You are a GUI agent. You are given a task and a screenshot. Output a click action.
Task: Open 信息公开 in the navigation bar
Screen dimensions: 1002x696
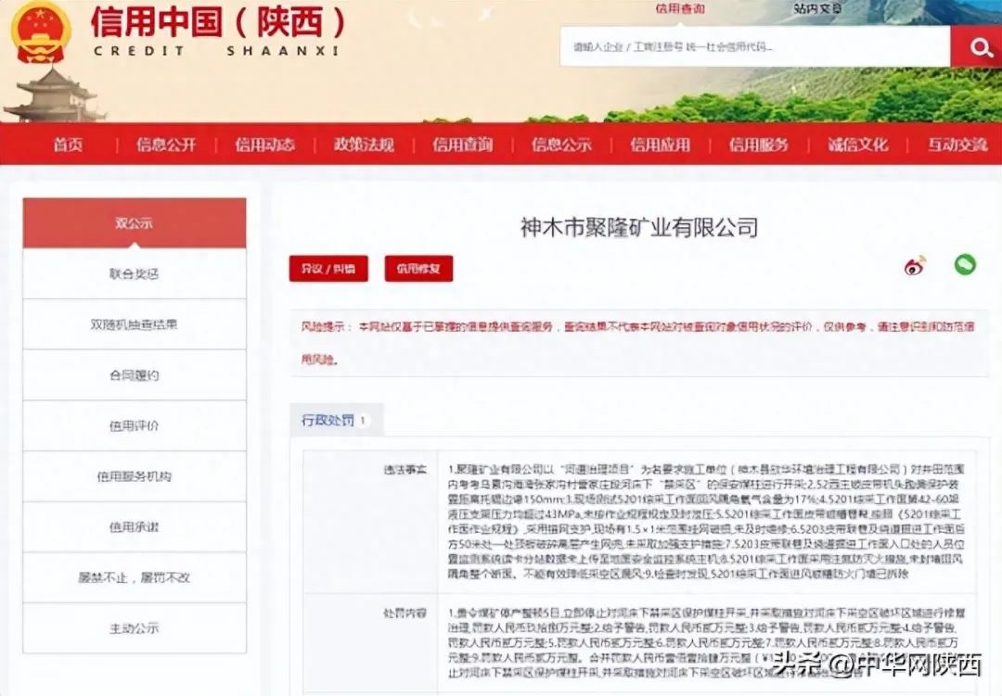tap(166, 145)
